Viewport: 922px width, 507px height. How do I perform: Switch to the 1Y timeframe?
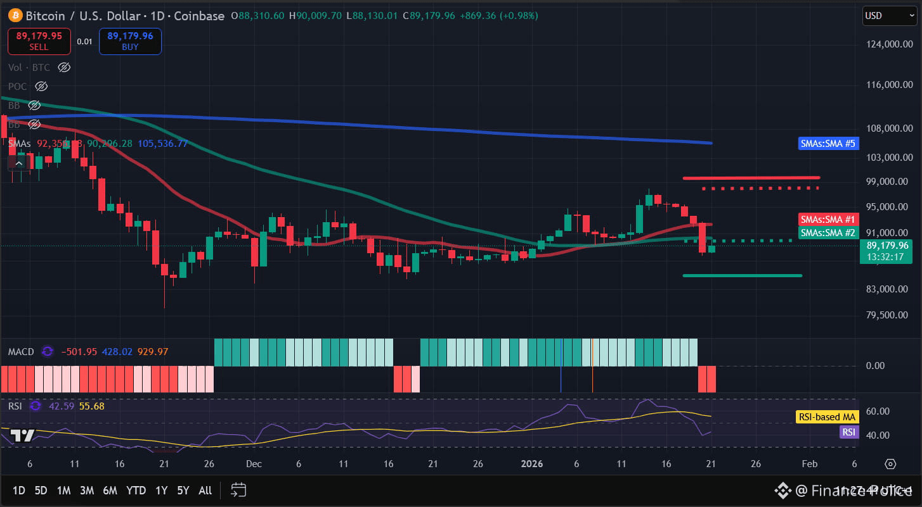(x=160, y=490)
